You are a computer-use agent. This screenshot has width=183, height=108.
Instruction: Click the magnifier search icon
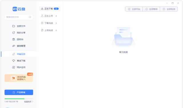coord(30,17)
